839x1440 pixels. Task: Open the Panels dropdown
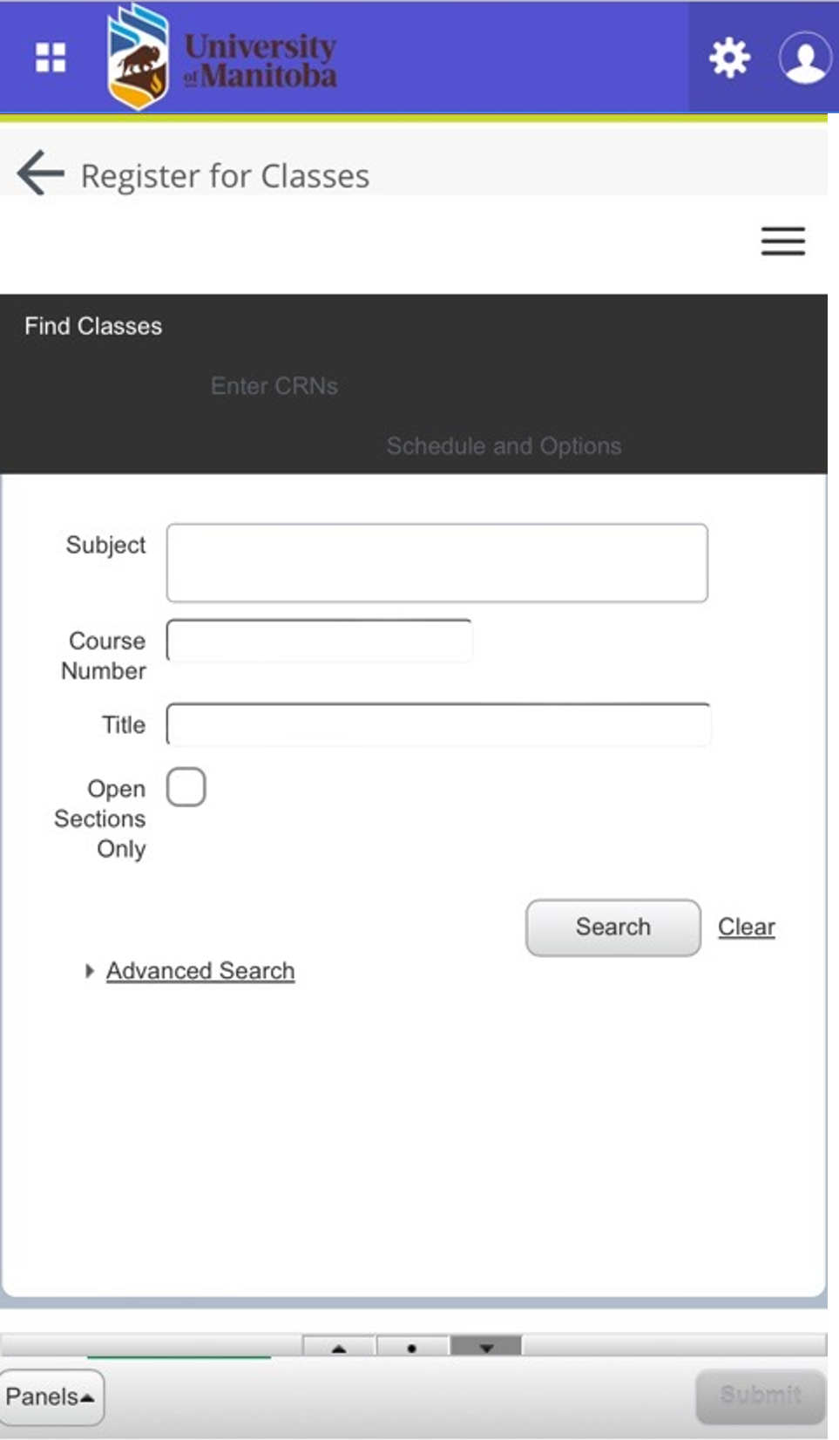click(x=51, y=1396)
